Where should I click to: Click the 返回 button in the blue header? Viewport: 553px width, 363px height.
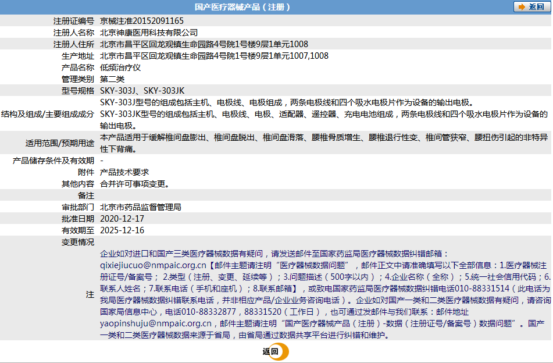tap(531, 7)
